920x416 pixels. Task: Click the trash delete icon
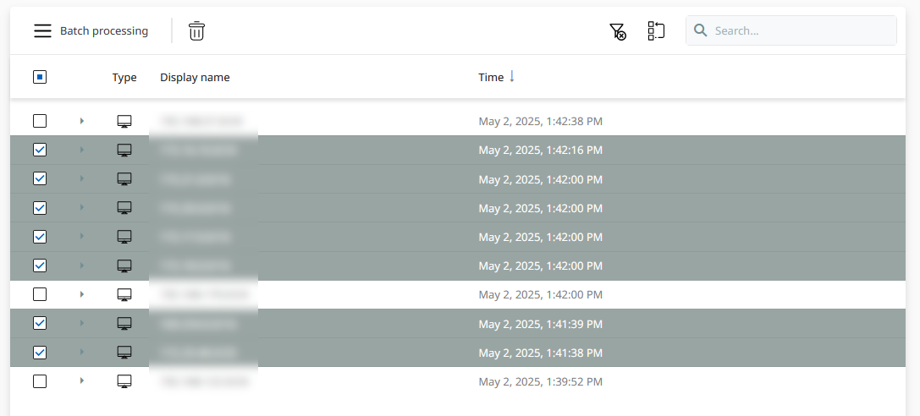click(x=196, y=31)
